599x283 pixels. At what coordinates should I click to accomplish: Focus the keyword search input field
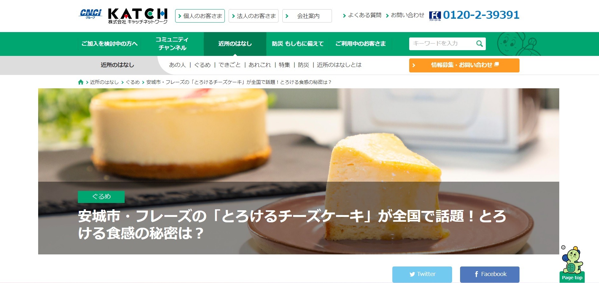tap(442, 44)
